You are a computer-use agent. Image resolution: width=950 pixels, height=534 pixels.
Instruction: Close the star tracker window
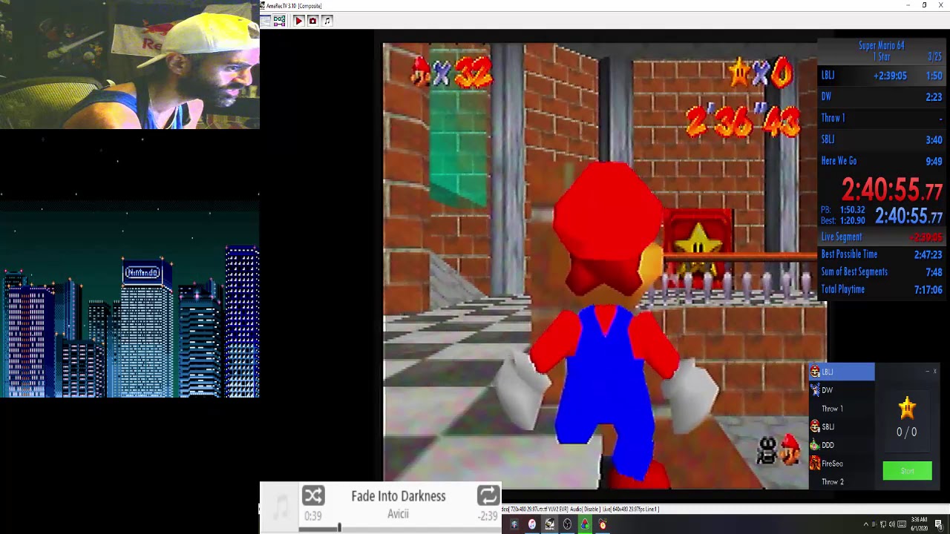coord(934,371)
